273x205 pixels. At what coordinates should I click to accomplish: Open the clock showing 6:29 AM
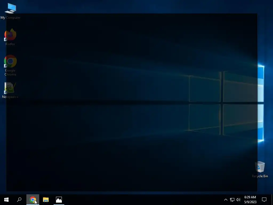point(250,200)
